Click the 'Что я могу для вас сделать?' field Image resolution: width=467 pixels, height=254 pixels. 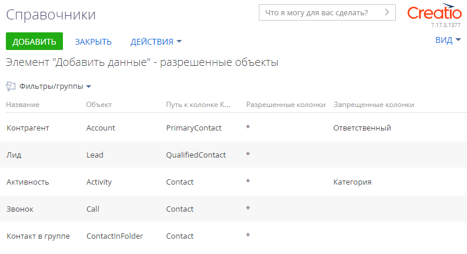tap(327, 12)
